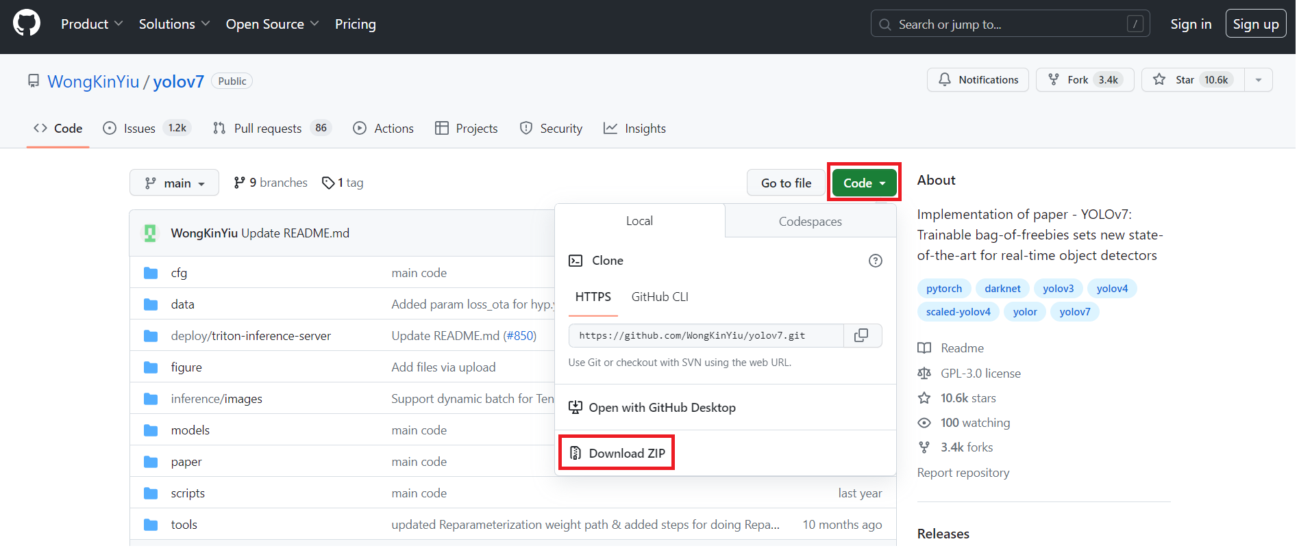Click the Sign up button
The width and height of the screenshot is (1299, 548).
[1256, 24]
